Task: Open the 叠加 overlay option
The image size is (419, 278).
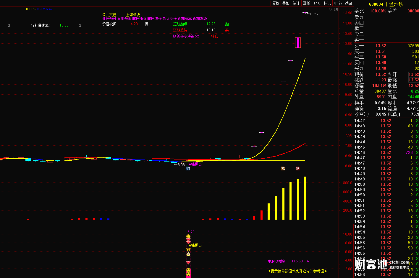Action: click(286, 3)
